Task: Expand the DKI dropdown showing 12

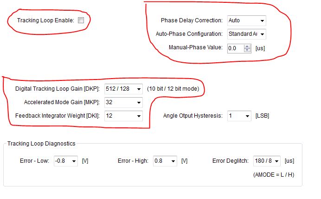Action: coord(123,116)
